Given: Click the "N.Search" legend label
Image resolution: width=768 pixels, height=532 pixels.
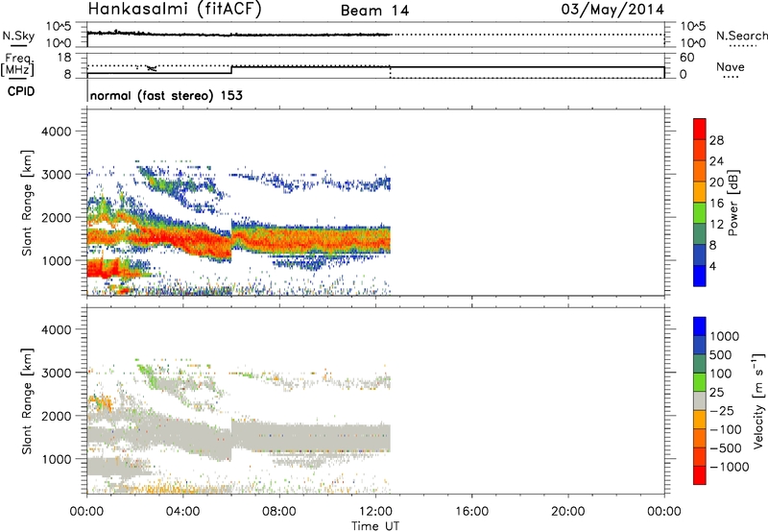Looking at the screenshot, I should coord(742,36).
